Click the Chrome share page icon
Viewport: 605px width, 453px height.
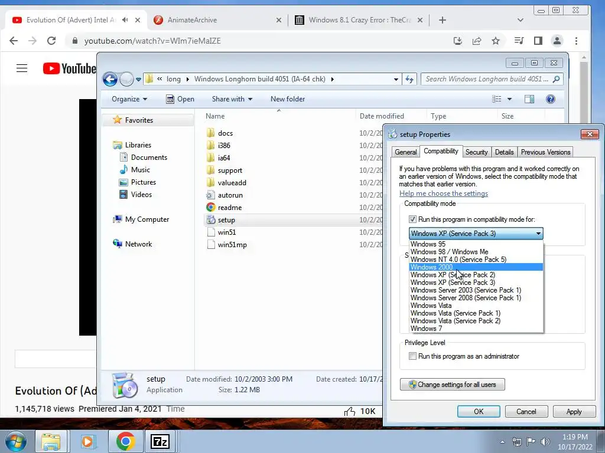(x=477, y=41)
